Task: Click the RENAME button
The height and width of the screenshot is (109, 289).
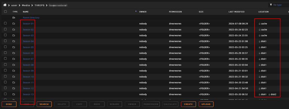Action: coord(115,104)
